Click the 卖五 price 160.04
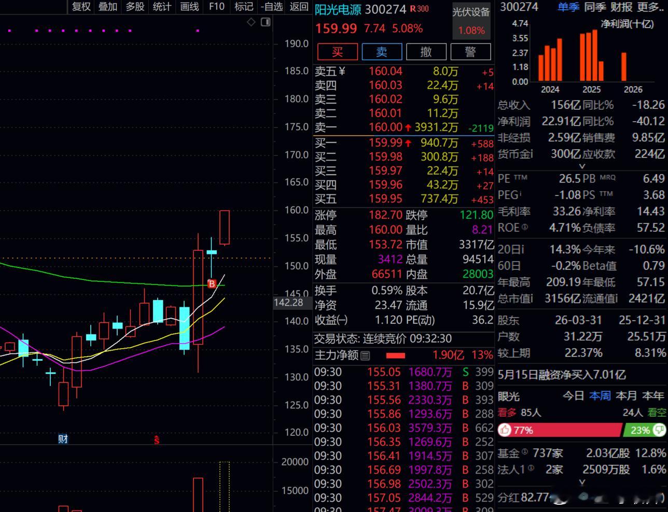The width and height of the screenshot is (668, 512). 386,71
